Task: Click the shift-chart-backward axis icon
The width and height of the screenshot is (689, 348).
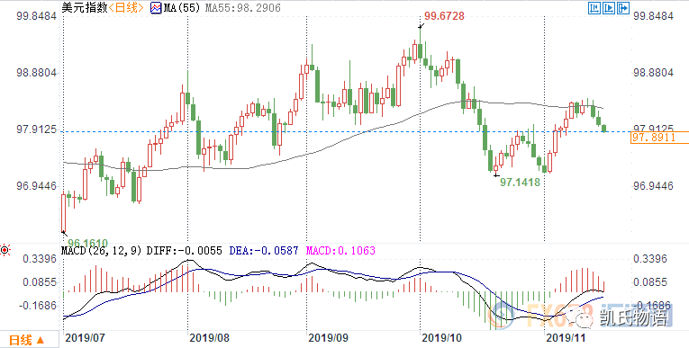Action: click(594, 7)
